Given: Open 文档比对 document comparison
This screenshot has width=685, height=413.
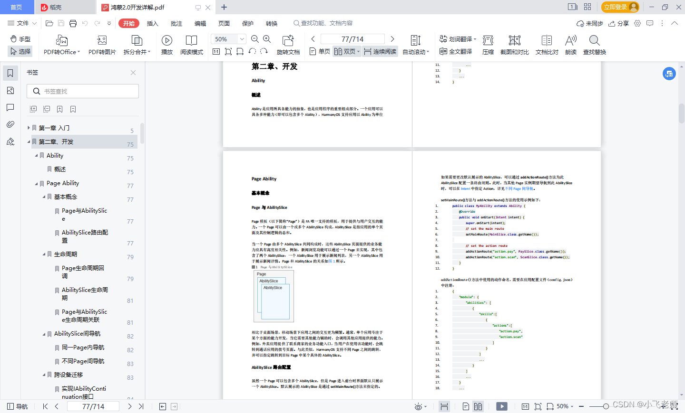Looking at the screenshot, I should click(x=547, y=46).
